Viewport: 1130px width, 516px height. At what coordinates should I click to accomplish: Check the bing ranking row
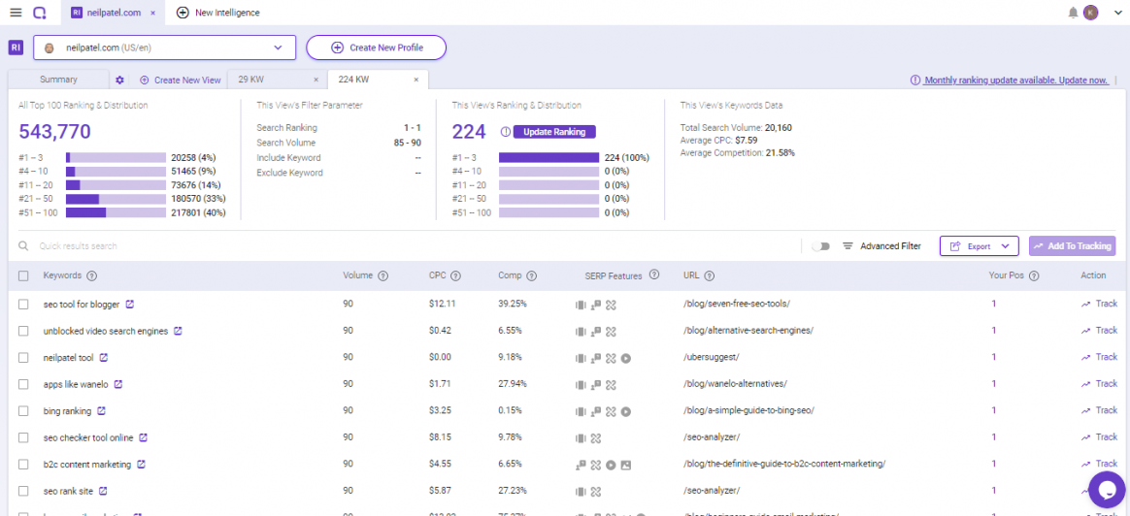click(23, 411)
